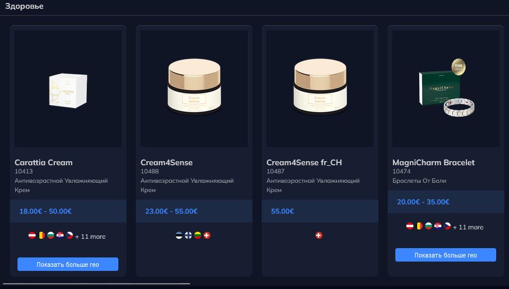509x289 pixels.
Task: Expand '+ 11 more' geos for MagniCharm Bracelet
Action: click(x=468, y=227)
